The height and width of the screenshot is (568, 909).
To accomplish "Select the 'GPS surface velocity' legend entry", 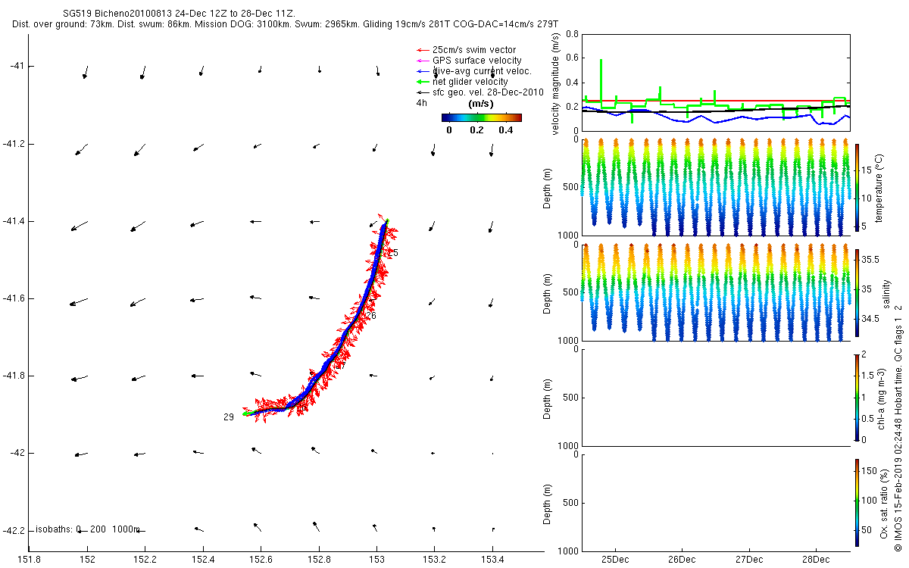I will (476, 61).
